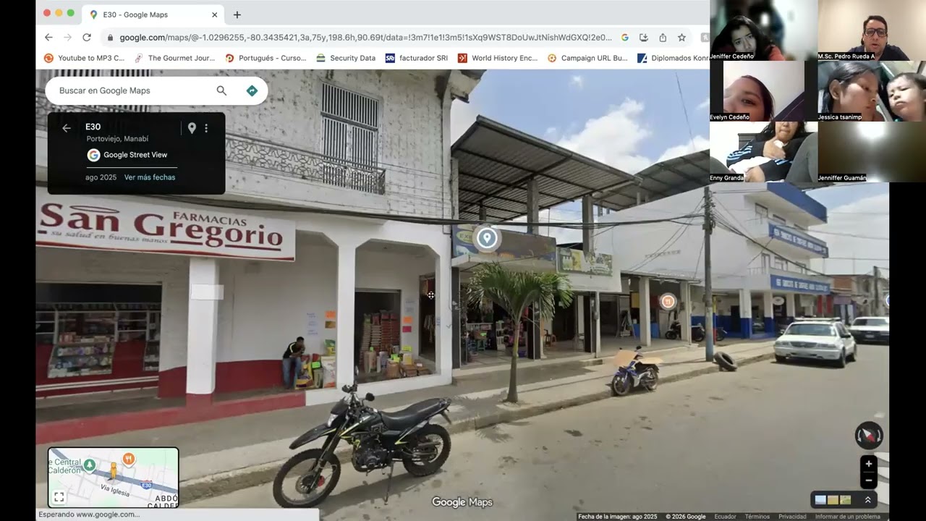Reload the page with the refresh button
The image size is (926, 521).
[x=87, y=38]
